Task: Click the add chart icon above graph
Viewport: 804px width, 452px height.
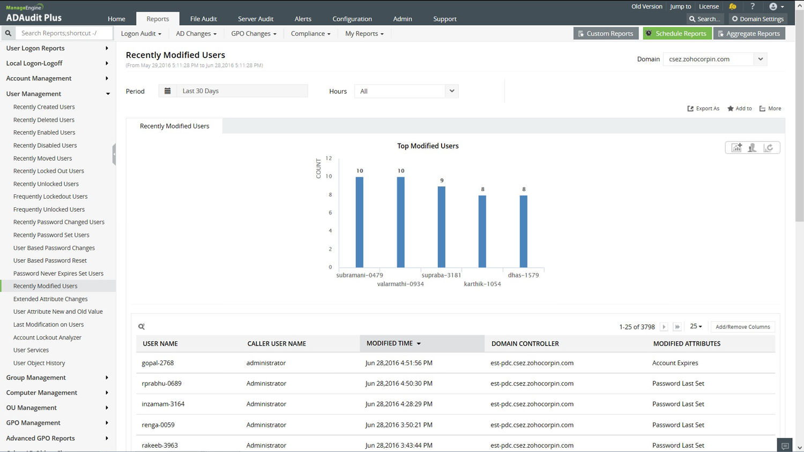Action: click(x=736, y=148)
